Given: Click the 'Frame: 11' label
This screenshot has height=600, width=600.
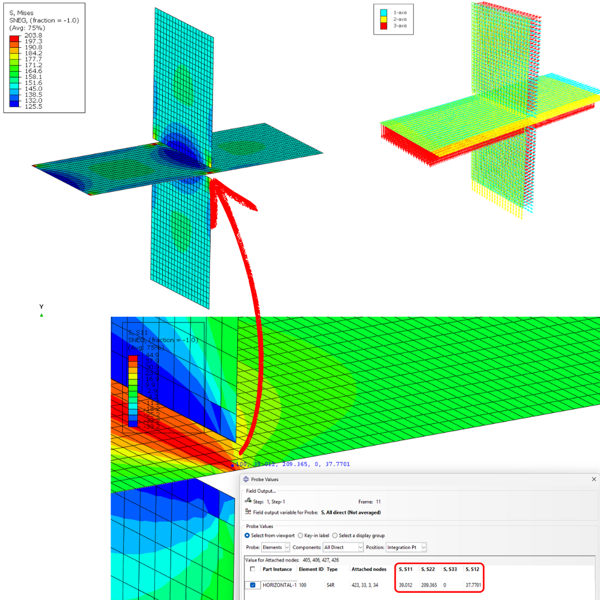Looking at the screenshot, I should click(369, 501).
